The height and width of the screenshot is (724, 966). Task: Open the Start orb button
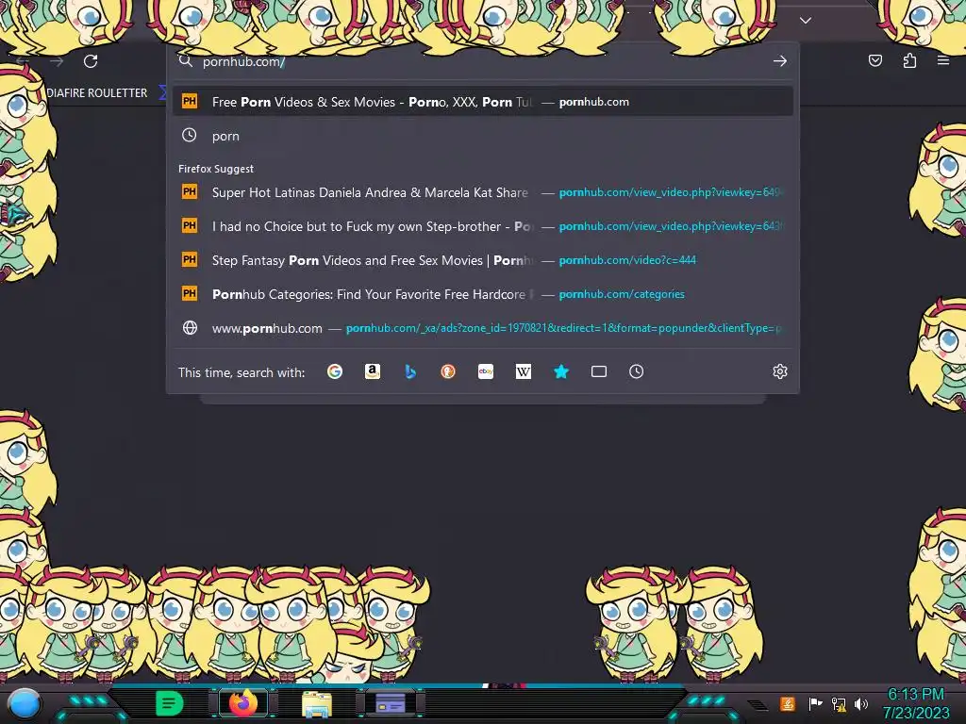pyautogui.click(x=25, y=704)
